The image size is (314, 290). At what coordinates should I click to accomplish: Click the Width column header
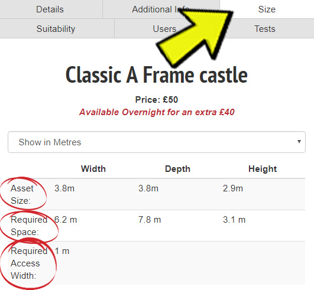93,169
